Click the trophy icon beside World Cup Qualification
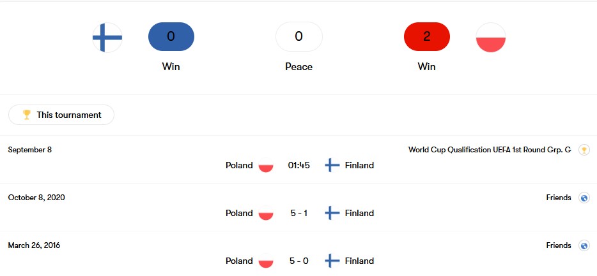 click(x=584, y=150)
